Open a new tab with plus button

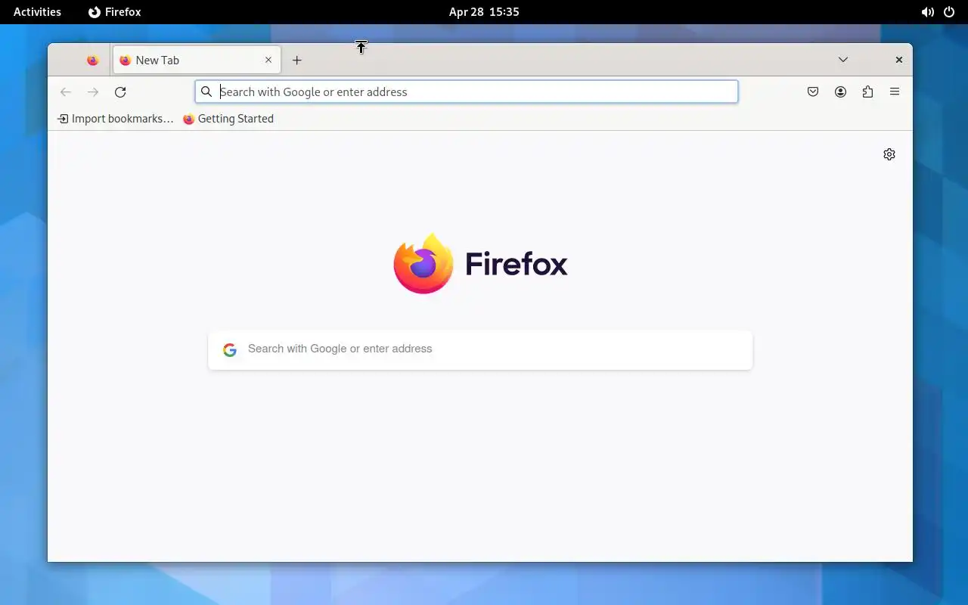(297, 60)
